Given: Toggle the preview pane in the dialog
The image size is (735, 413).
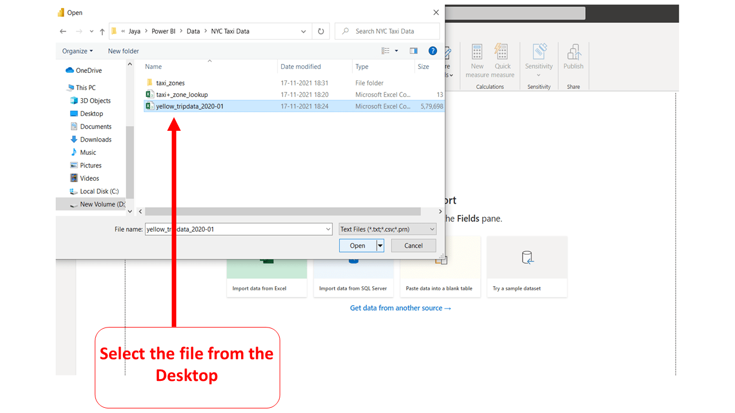Looking at the screenshot, I should click(413, 50).
